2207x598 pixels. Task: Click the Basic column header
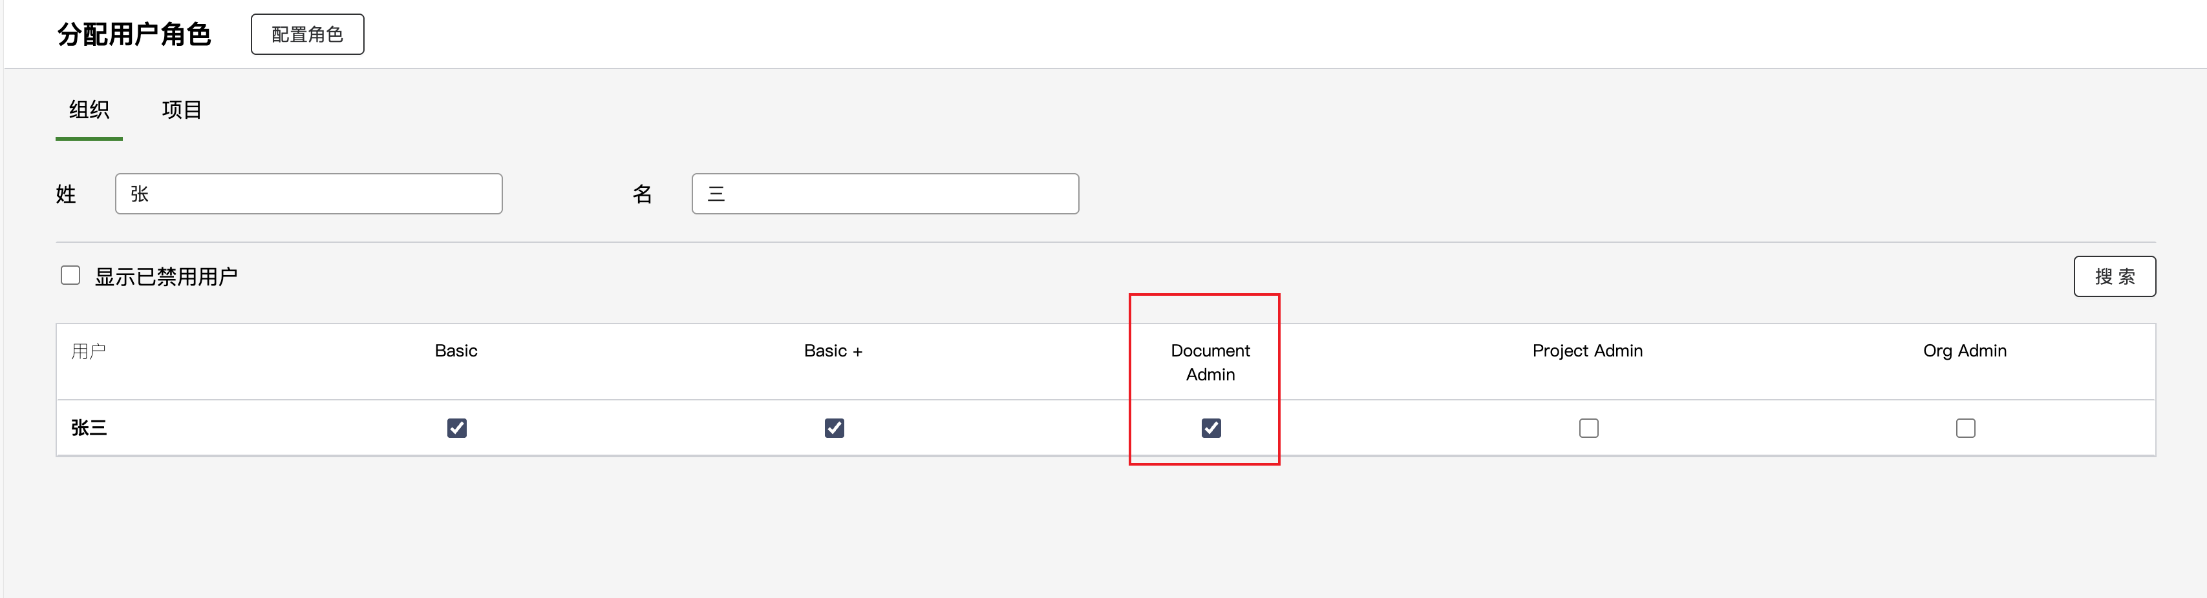click(456, 351)
